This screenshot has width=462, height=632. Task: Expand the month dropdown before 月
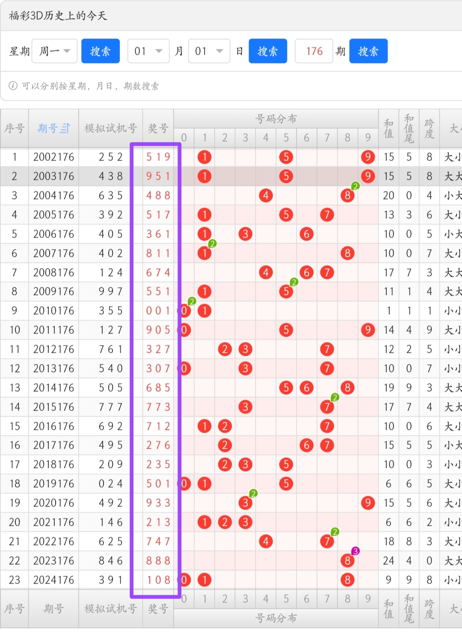coord(148,51)
